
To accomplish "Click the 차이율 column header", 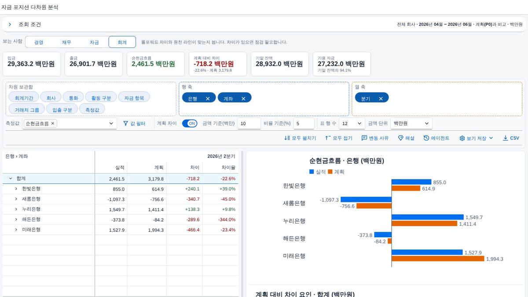I will [x=220, y=168].
